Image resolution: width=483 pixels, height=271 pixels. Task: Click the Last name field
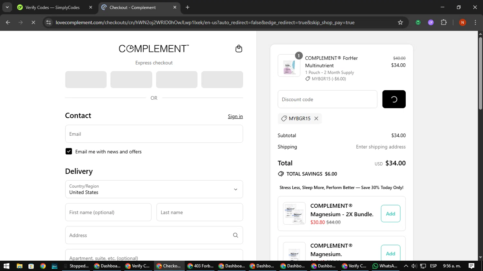pyautogui.click(x=200, y=212)
